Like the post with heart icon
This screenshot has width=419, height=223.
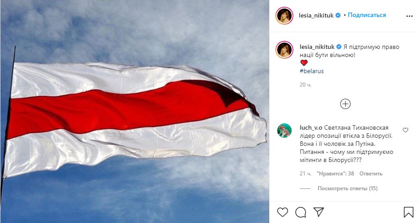click(283, 212)
